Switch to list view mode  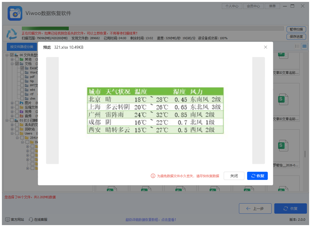click(298, 46)
